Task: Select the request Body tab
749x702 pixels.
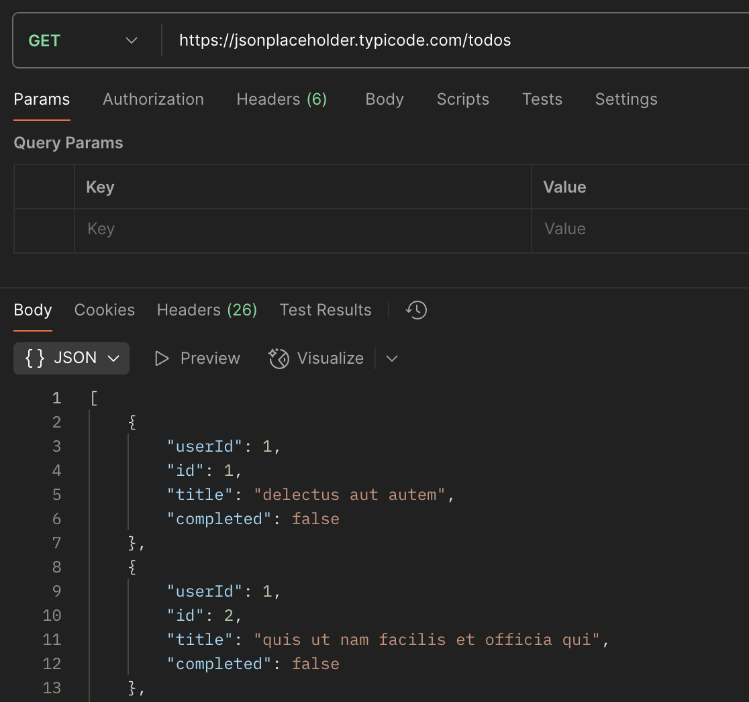Action: [x=385, y=99]
